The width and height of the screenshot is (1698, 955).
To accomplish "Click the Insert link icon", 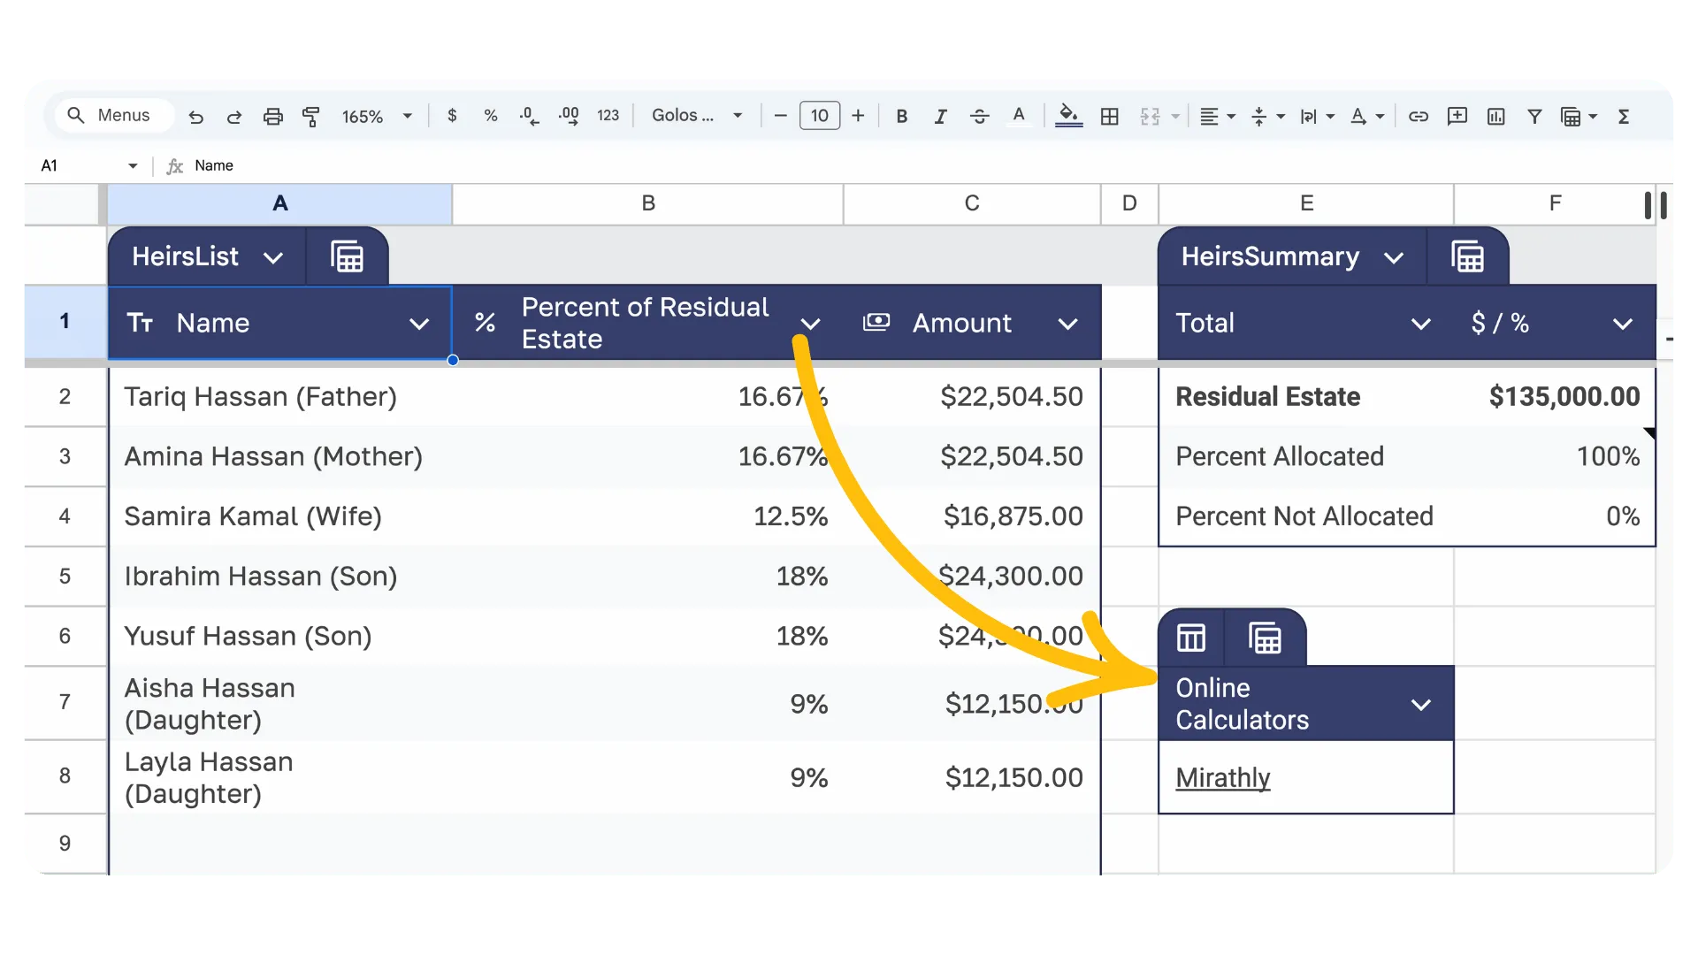I will 1419,116.
